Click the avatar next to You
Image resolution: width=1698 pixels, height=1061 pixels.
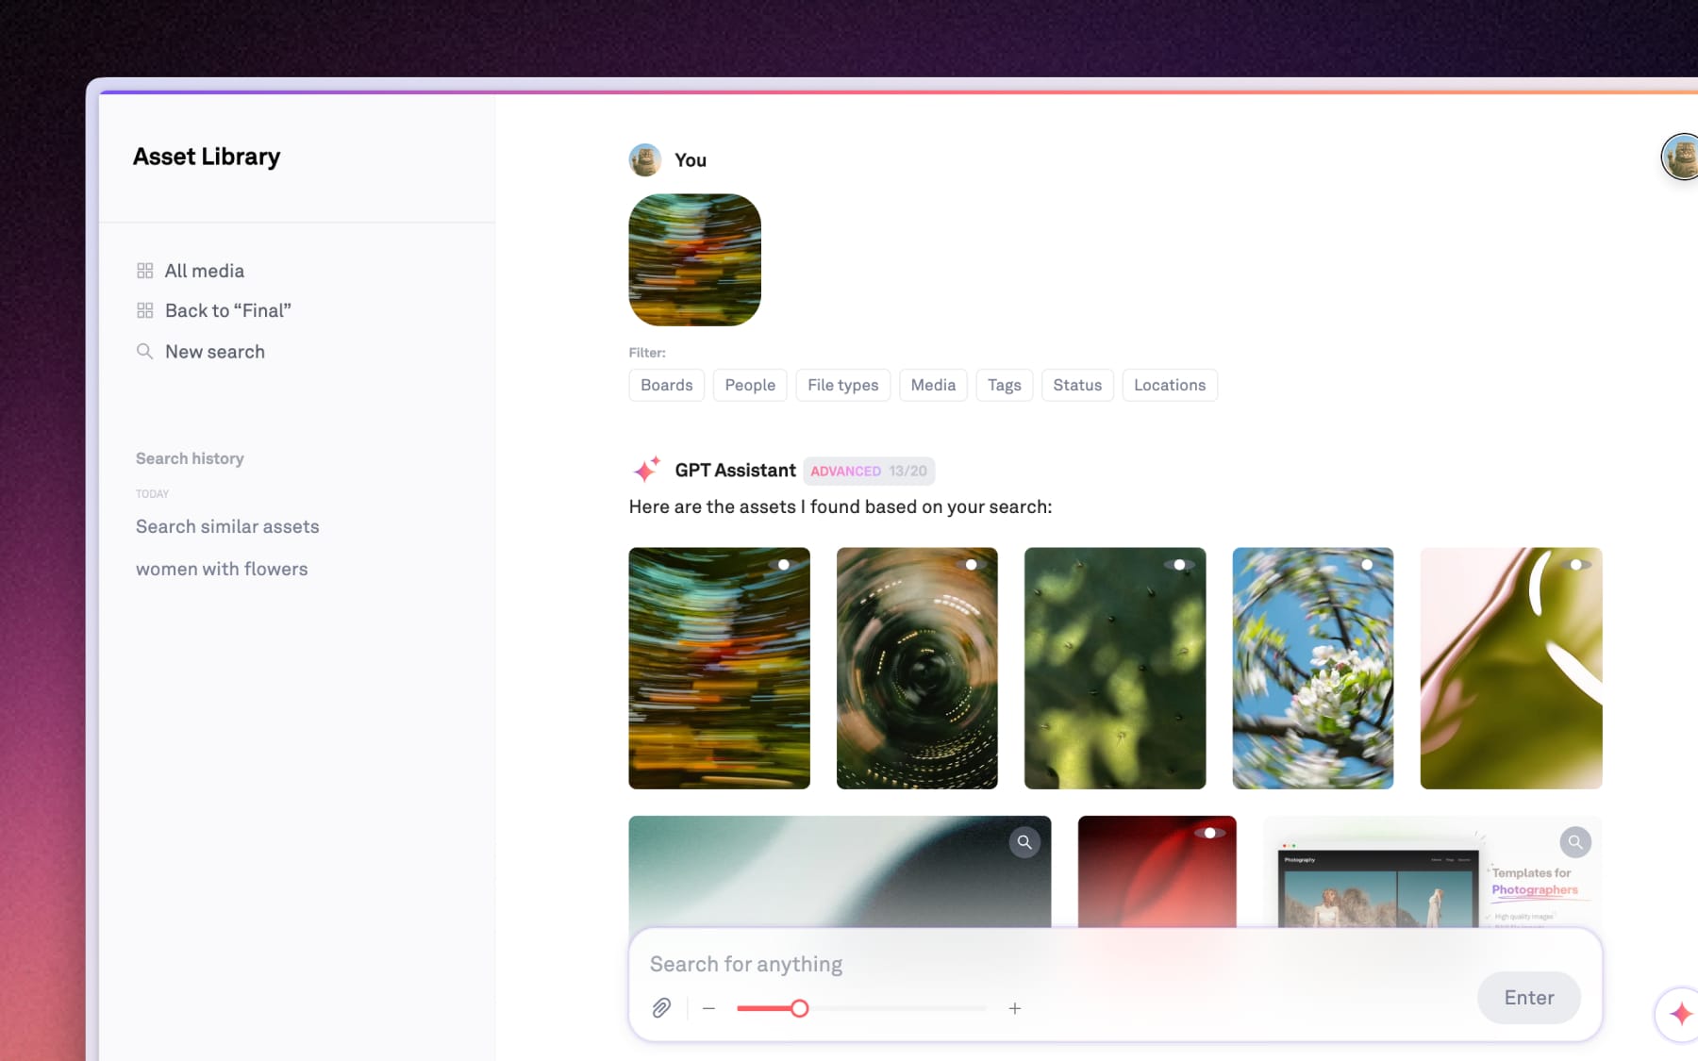tap(645, 160)
